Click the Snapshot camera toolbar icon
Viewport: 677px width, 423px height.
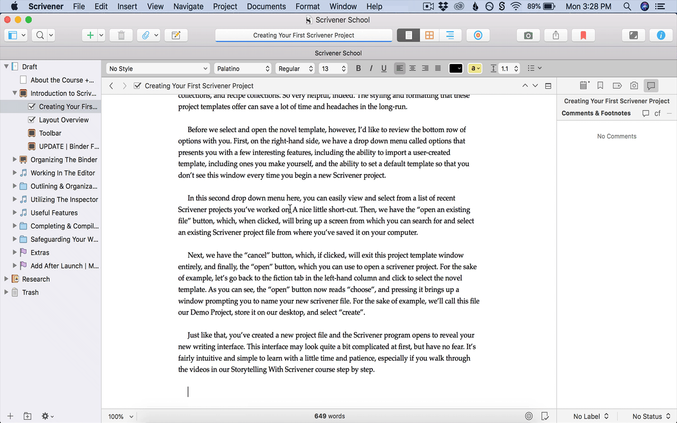click(x=528, y=35)
